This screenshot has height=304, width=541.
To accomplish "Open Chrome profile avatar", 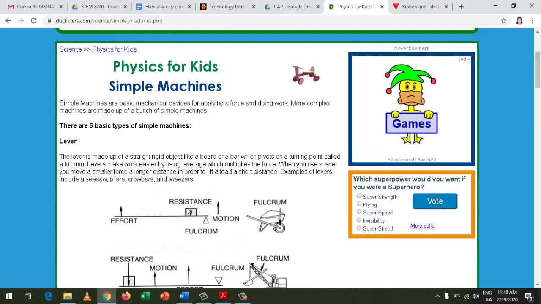I will [519, 21].
